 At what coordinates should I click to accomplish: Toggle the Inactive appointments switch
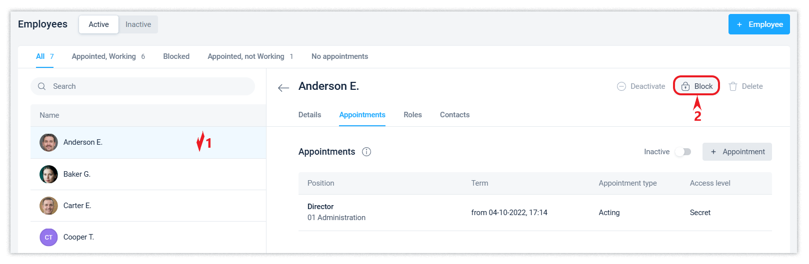click(x=683, y=152)
